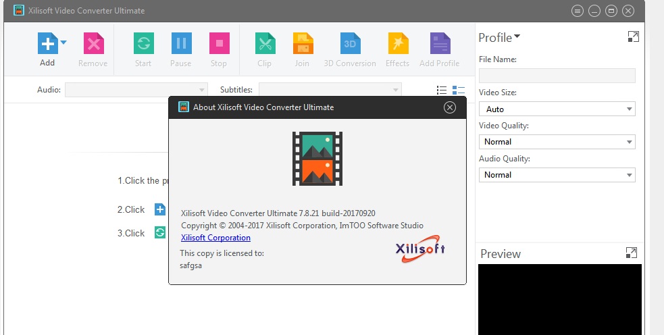
Task: Expand the Profile panel header menu
Action: click(x=499, y=38)
